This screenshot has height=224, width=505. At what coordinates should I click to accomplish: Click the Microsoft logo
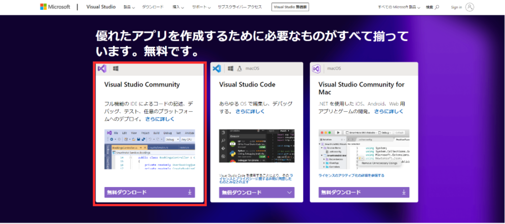(x=55, y=7)
